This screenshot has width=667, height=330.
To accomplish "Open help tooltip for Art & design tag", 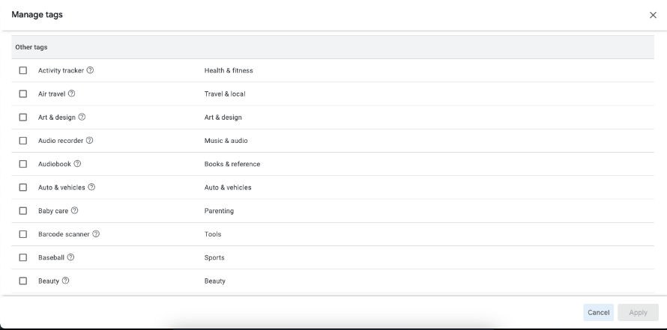I will (x=82, y=117).
